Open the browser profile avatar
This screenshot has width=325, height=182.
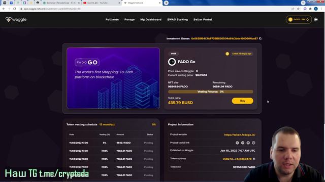click(316, 9)
